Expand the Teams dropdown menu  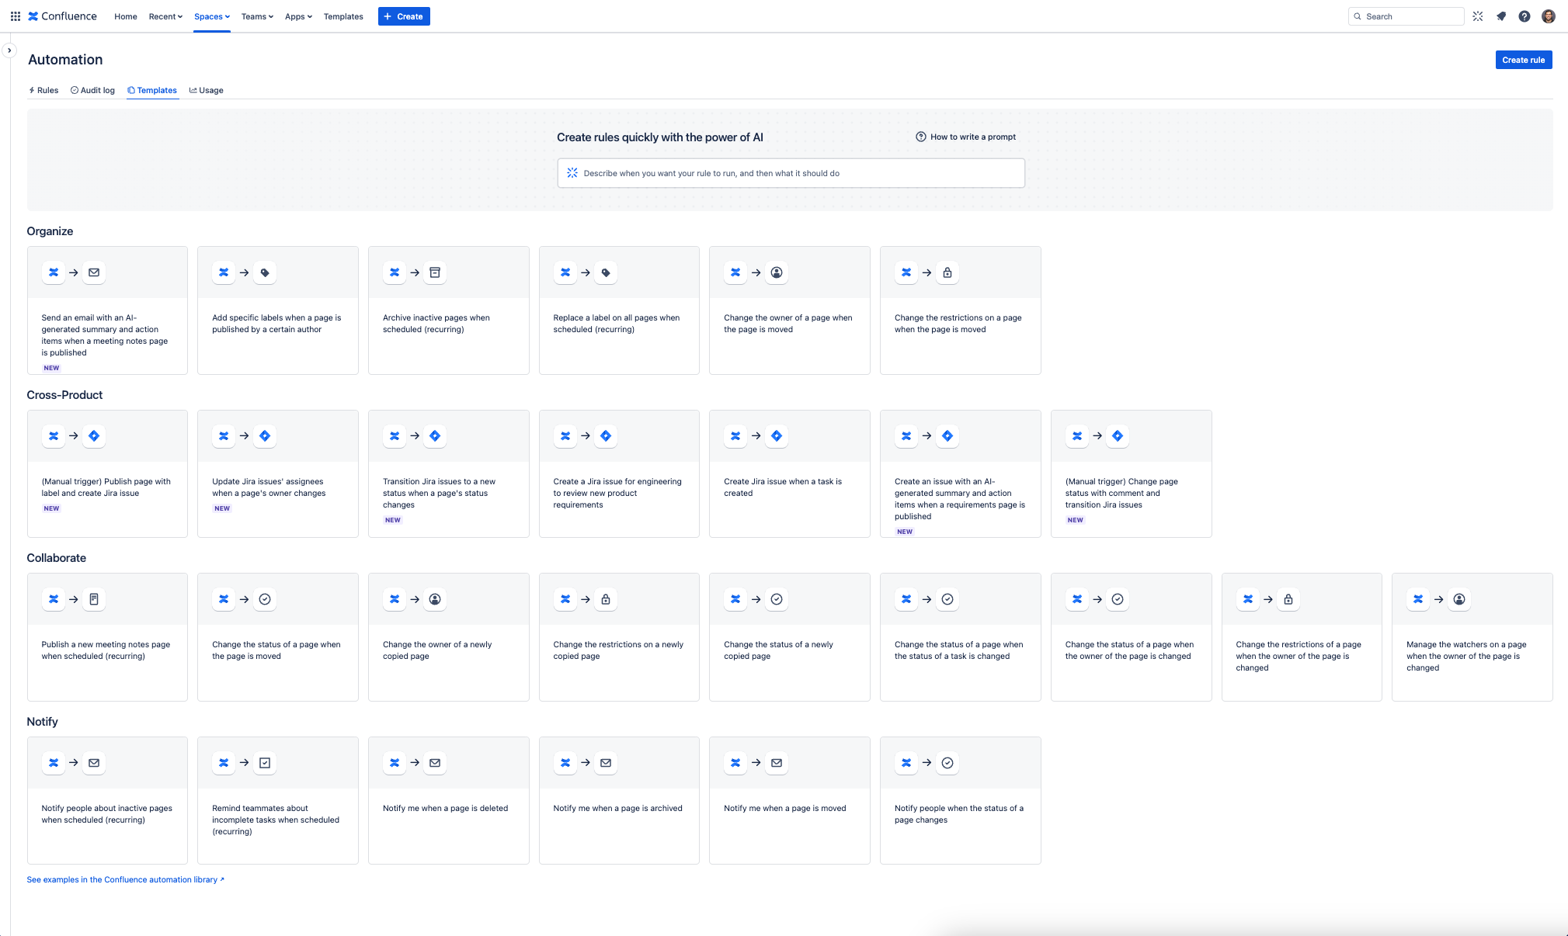257,16
